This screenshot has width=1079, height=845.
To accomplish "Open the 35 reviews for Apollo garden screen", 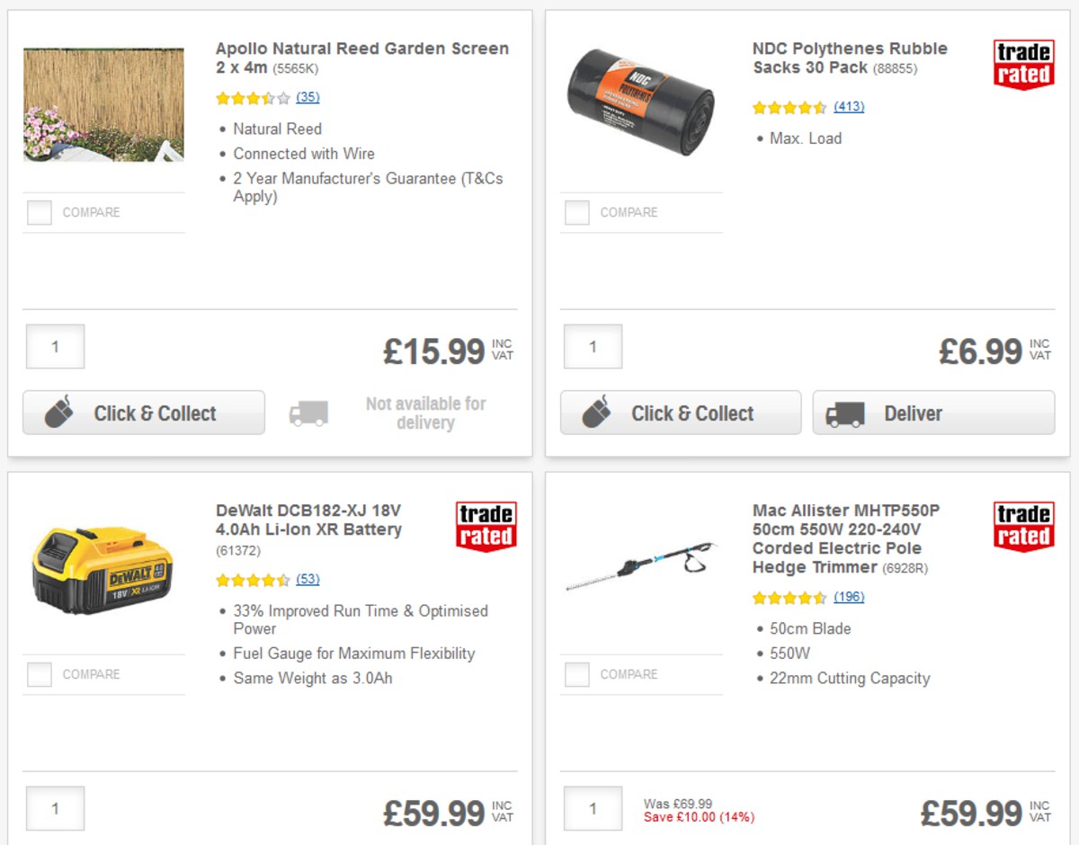I will pyautogui.click(x=308, y=98).
